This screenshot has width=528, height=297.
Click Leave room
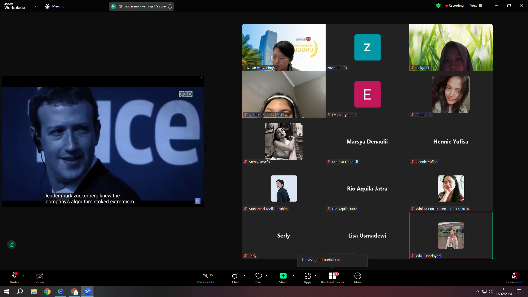tap(515, 278)
